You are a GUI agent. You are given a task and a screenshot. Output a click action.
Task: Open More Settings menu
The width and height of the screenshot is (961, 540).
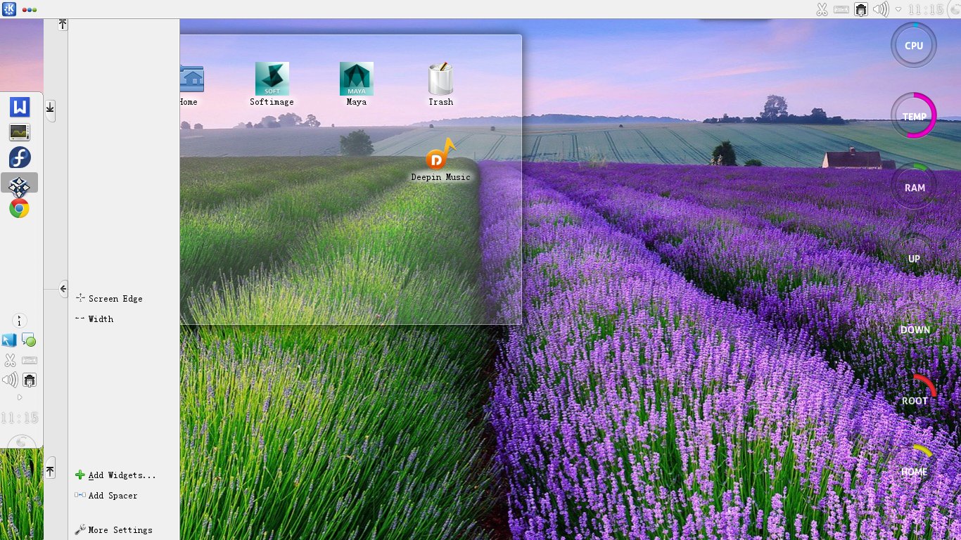(113, 530)
